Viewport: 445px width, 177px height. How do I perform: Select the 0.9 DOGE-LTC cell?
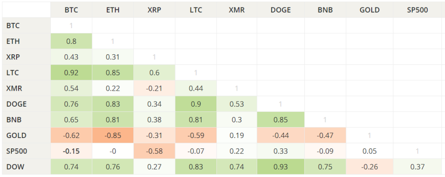click(196, 104)
